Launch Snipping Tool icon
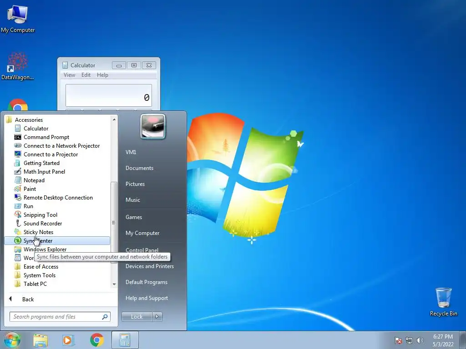This screenshot has width=466, height=349. 18,214
